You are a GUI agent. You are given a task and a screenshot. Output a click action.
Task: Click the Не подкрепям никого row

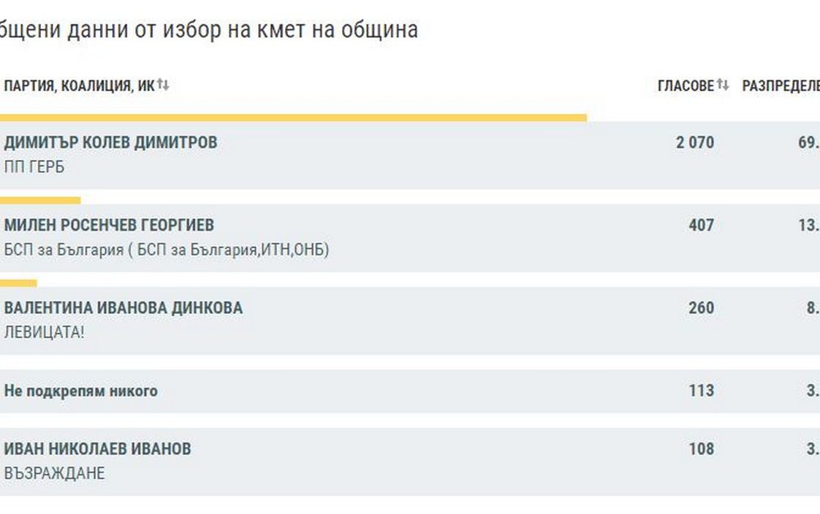[x=80, y=391]
